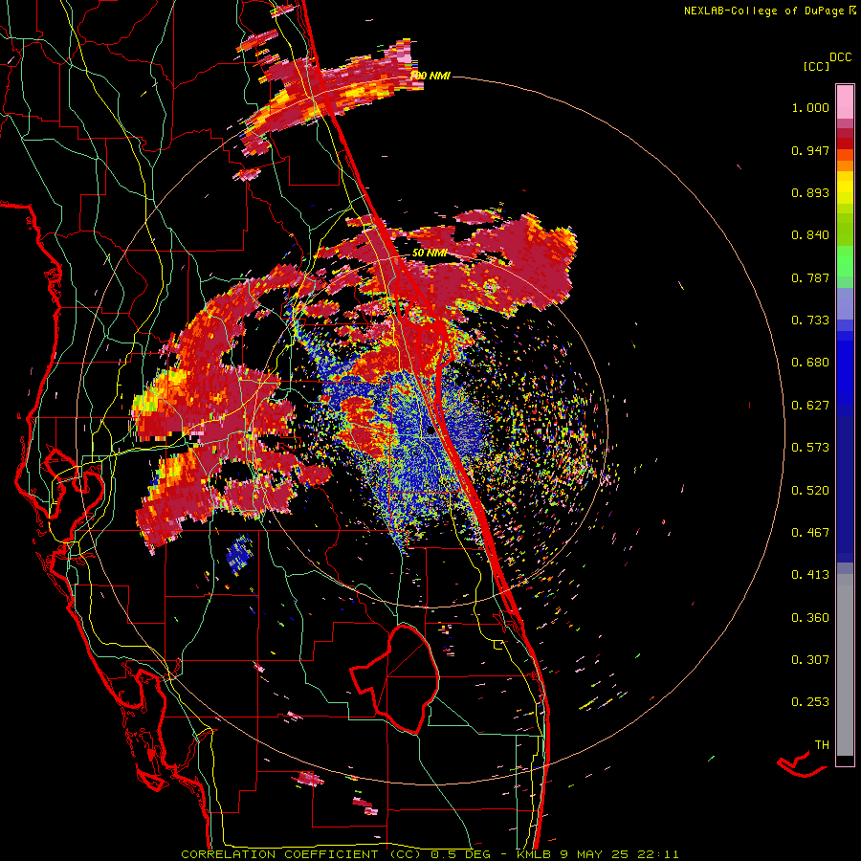Viewport: 861px width, 861px height.
Task: Select the 0.893 legend value
Action: 810,192
